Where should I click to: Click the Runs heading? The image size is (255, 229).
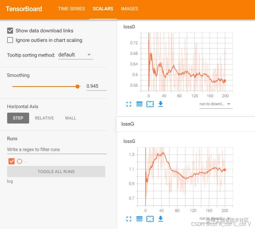point(12,139)
